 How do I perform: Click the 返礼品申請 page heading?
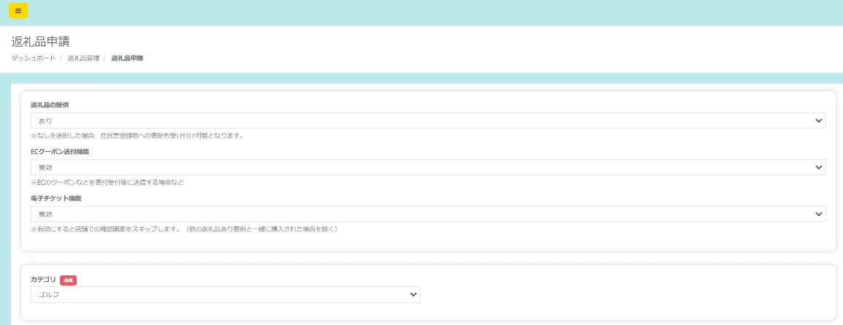pyautogui.click(x=40, y=42)
